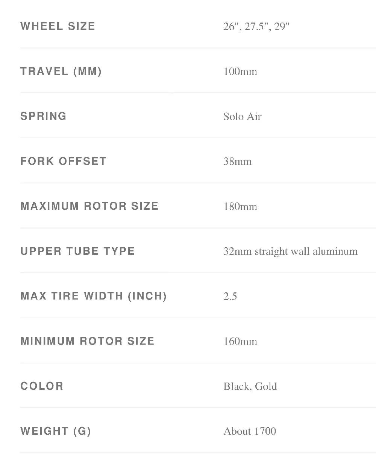376x454 pixels.
Task: Select the UPPER TUBE TYPE label
Action: point(77,251)
